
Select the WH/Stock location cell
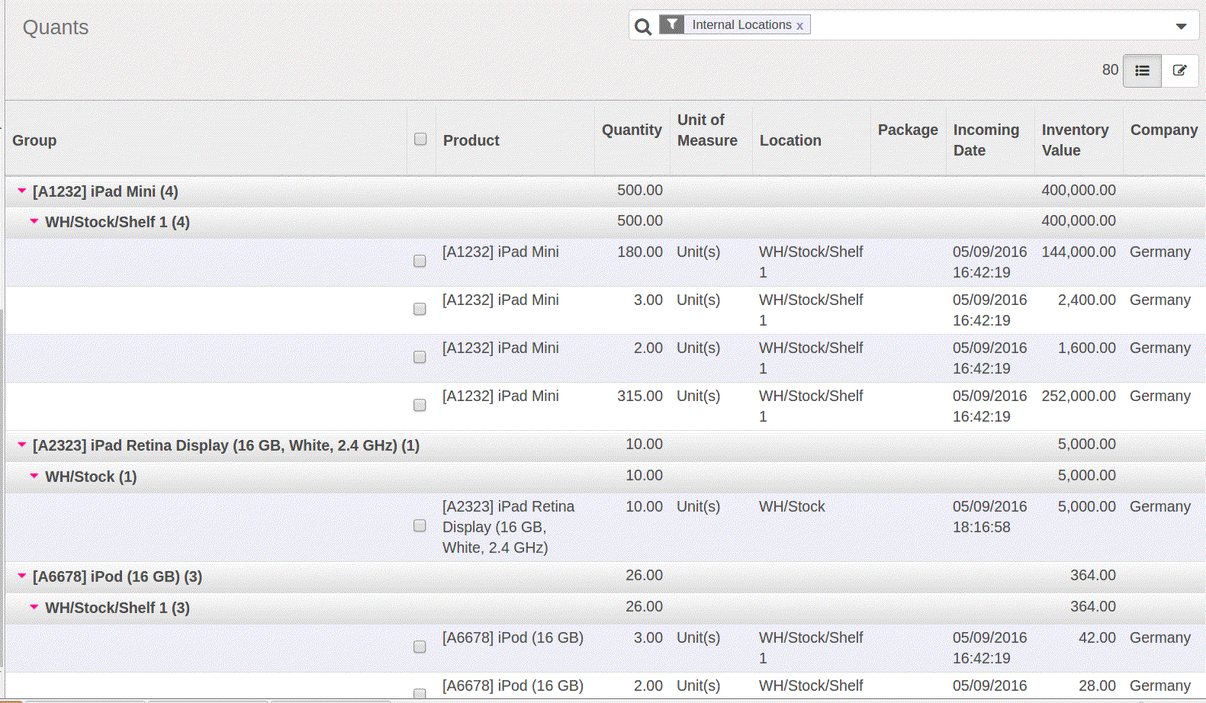pos(792,506)
